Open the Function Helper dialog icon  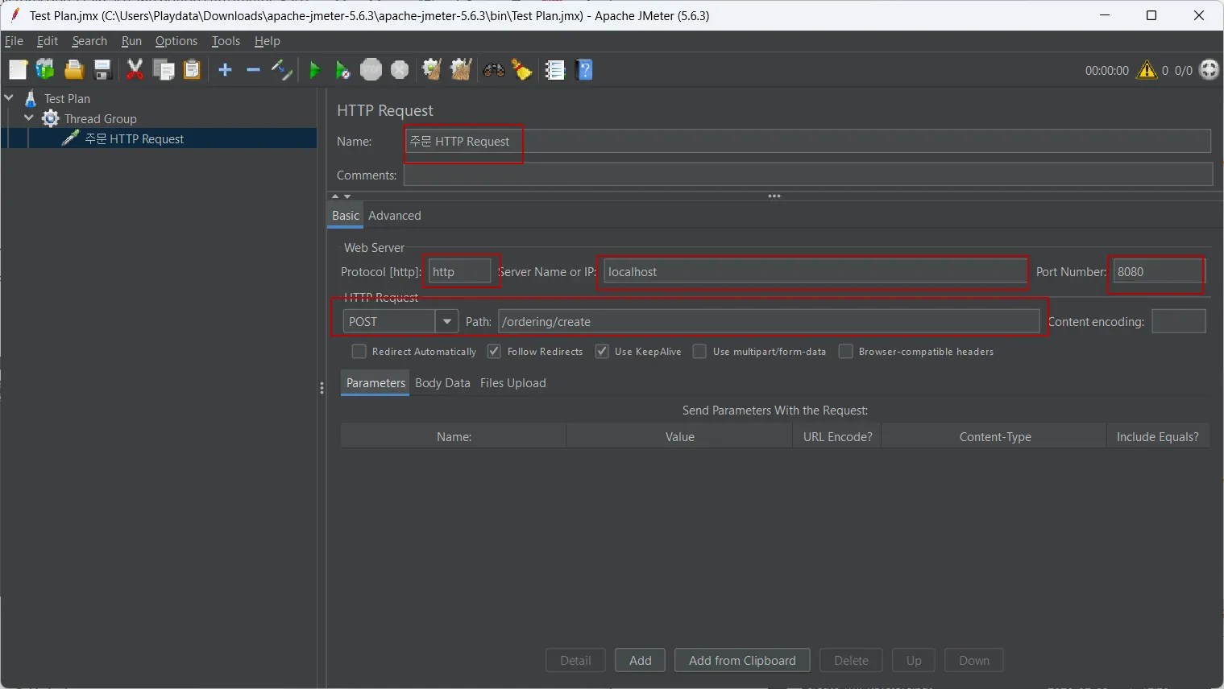point(555,70)
